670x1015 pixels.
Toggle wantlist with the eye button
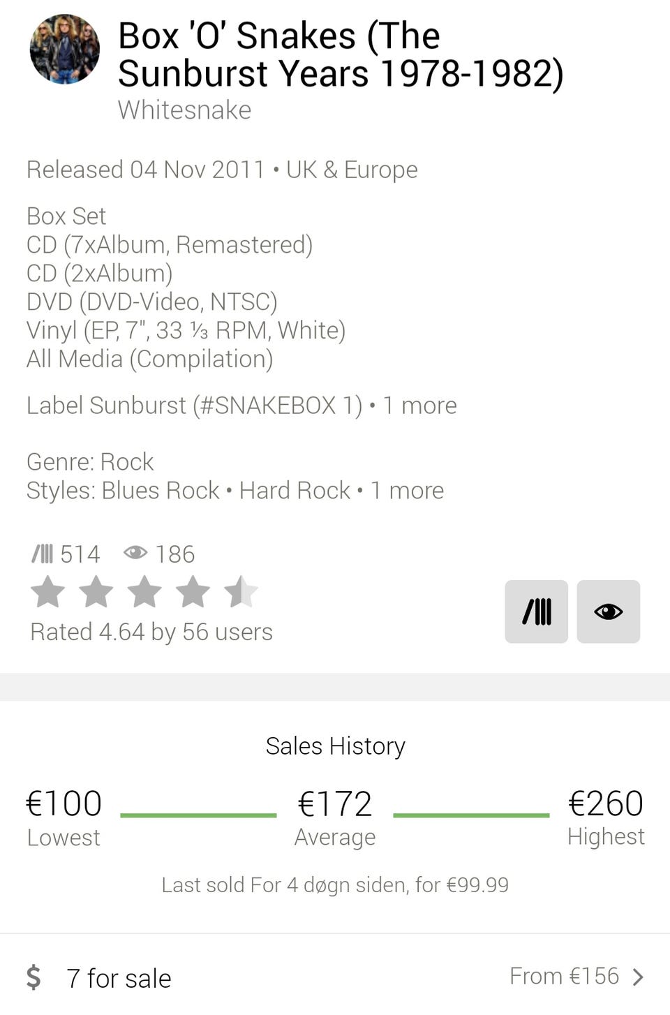[608, 612]
